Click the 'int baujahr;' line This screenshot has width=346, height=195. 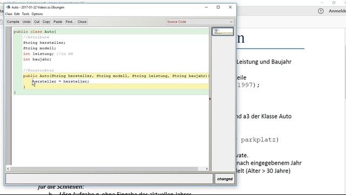[x=37, y=59]
